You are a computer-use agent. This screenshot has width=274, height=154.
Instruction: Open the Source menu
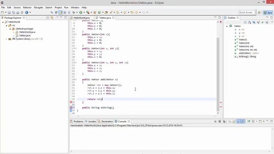[x=17, y=8]
